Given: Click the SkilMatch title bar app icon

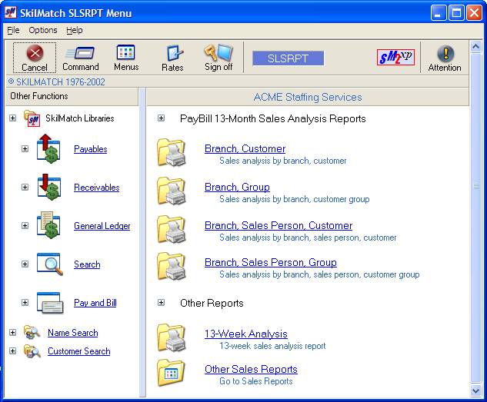Looking at the screenshot, I should point(11,12).
